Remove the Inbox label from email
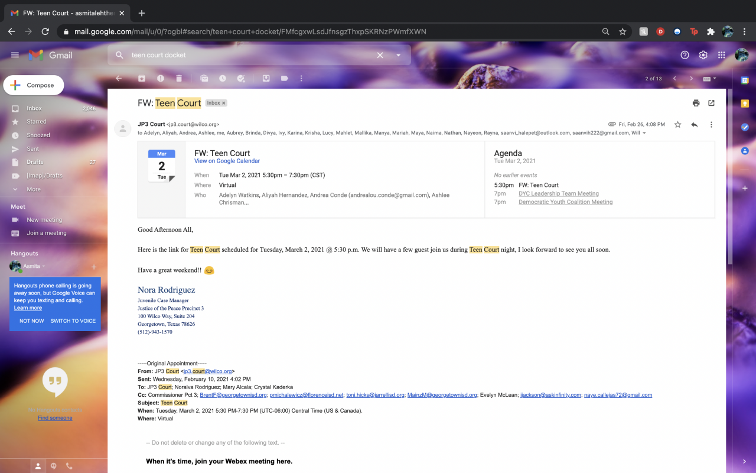This screenshot has width=756, height=473. point(224,103)
